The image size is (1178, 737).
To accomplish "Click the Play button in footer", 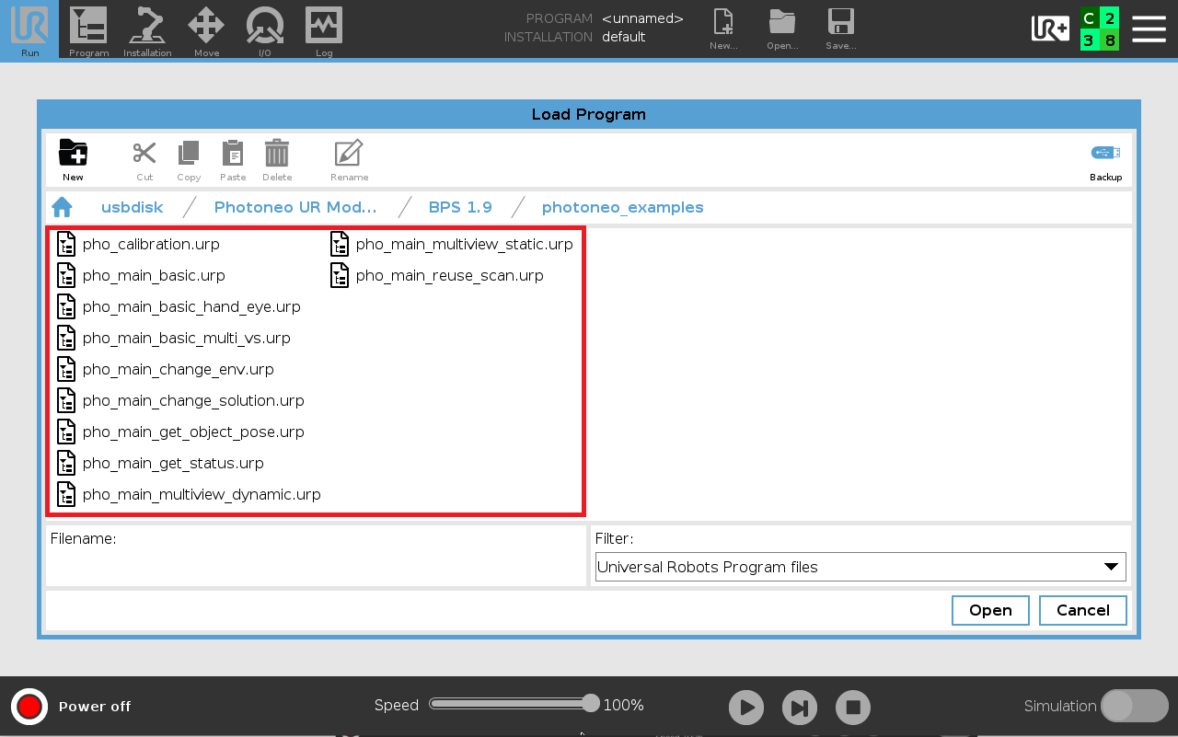I will click(746, 708).
